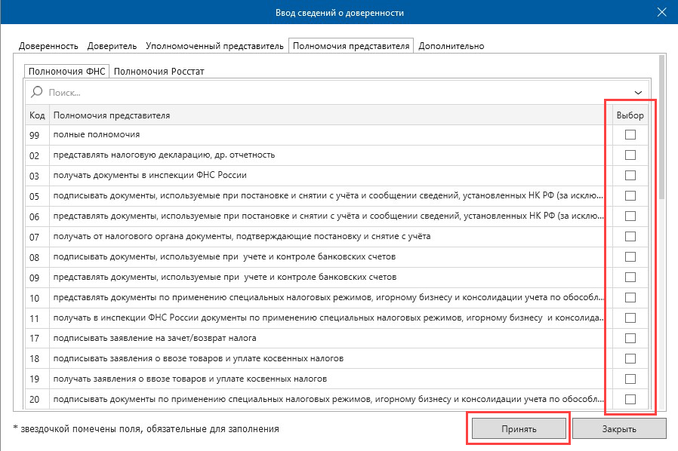The width and height of the screenshot is (678, 451).
Task: Check the box in row code 05
Action: [630, 195]
